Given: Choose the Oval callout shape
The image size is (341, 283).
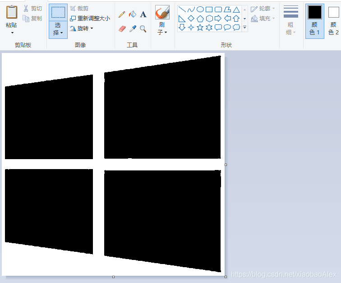Looking at the screenshot, I should 227,28.
